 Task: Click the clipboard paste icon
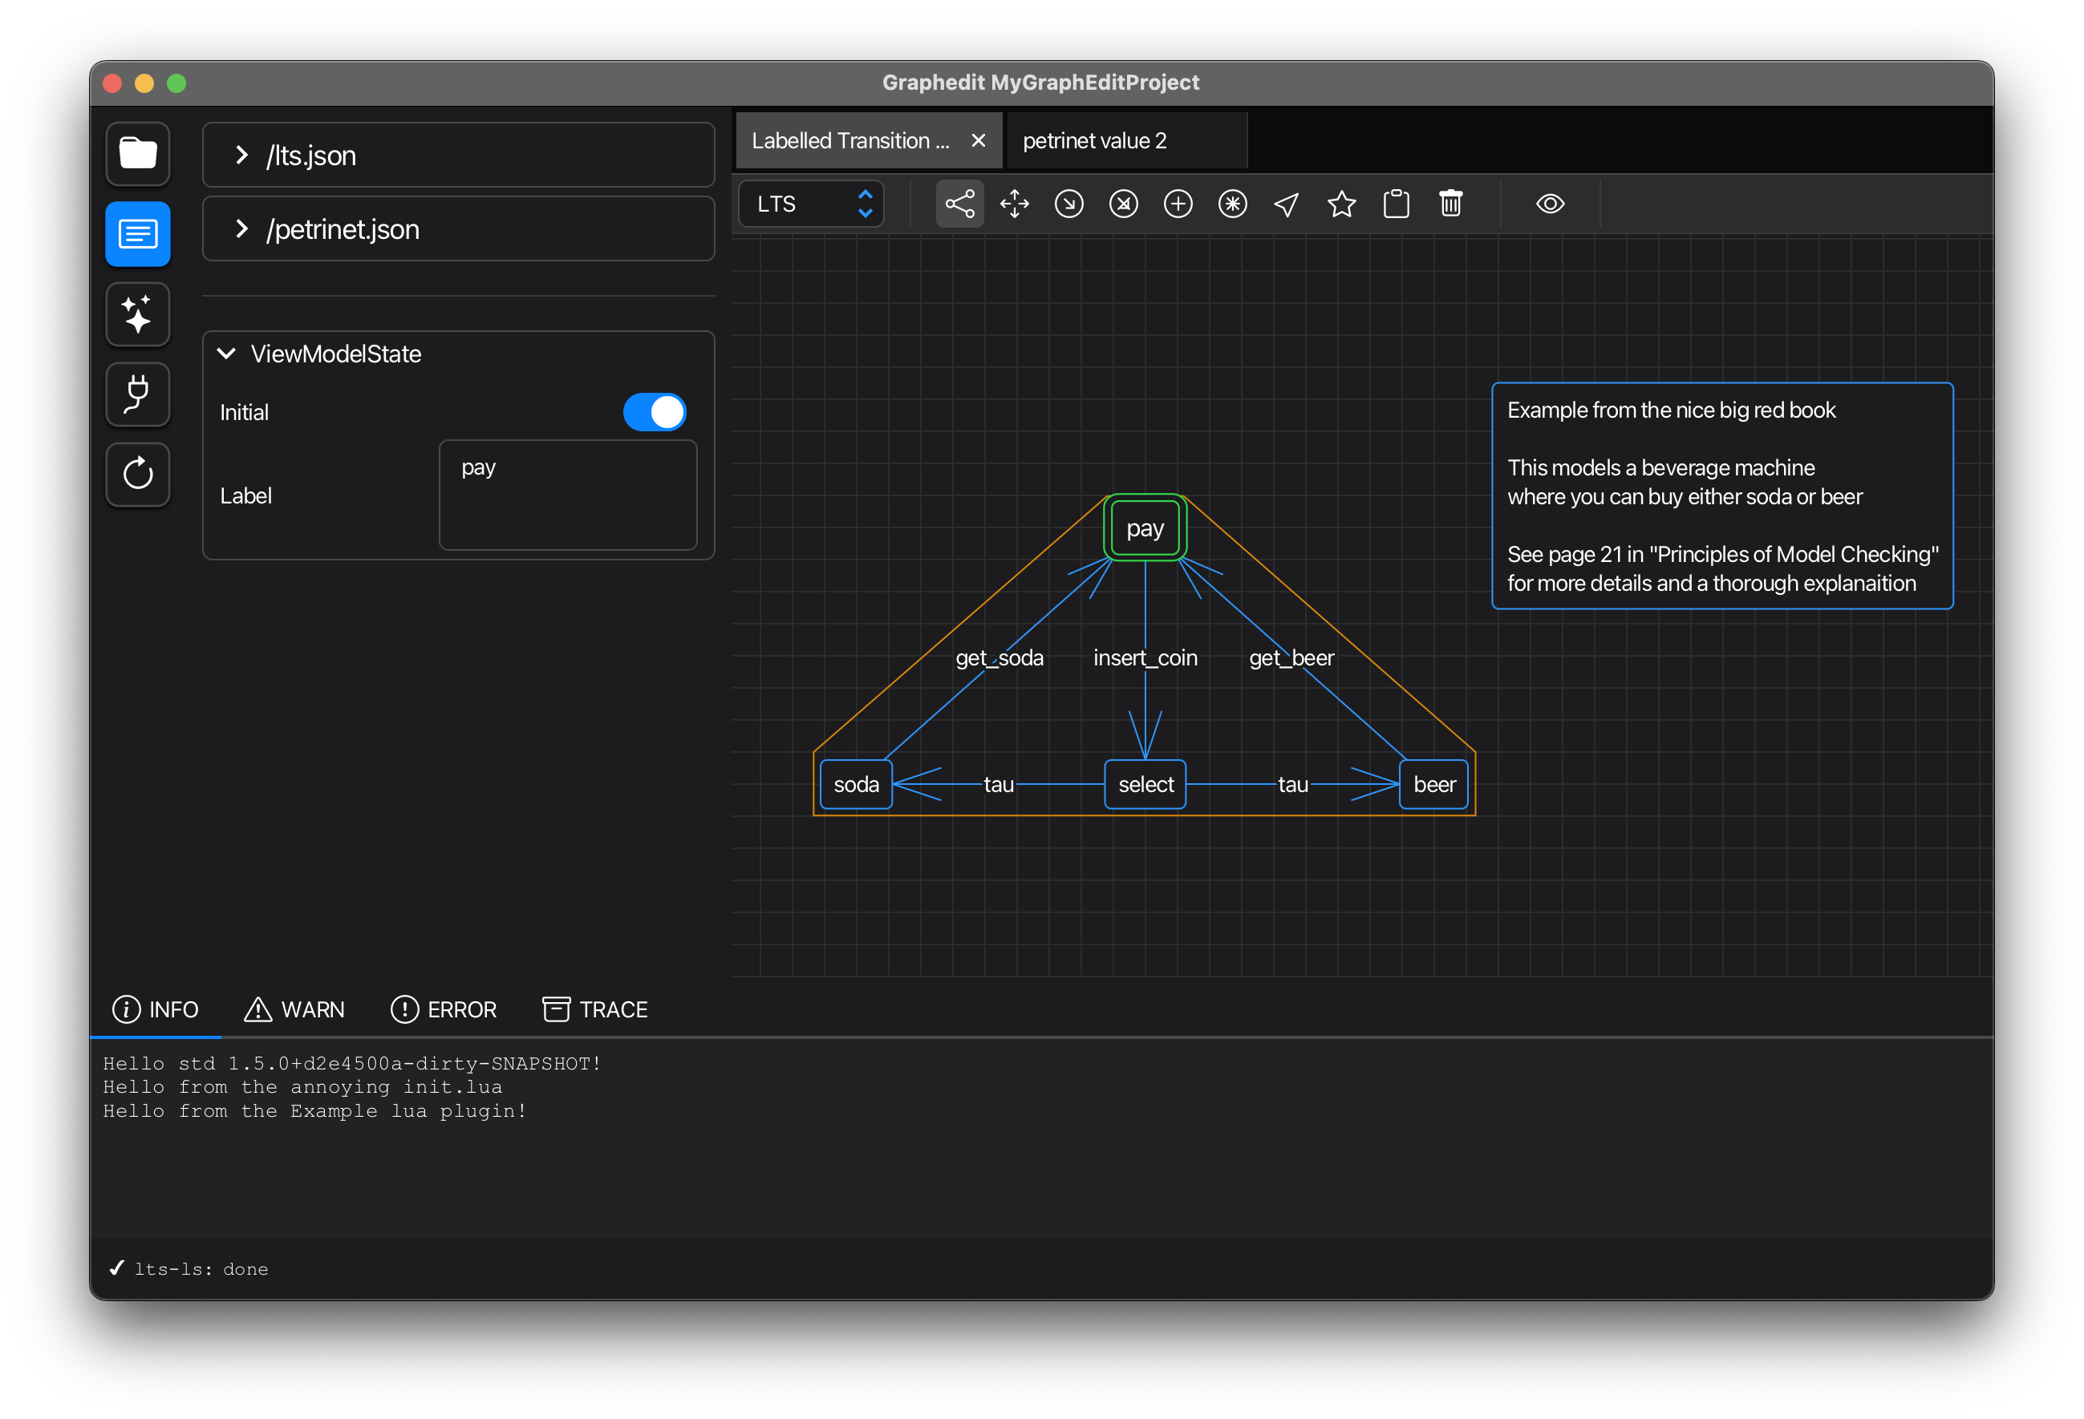pyautogui.click(x=1397, y=204)
